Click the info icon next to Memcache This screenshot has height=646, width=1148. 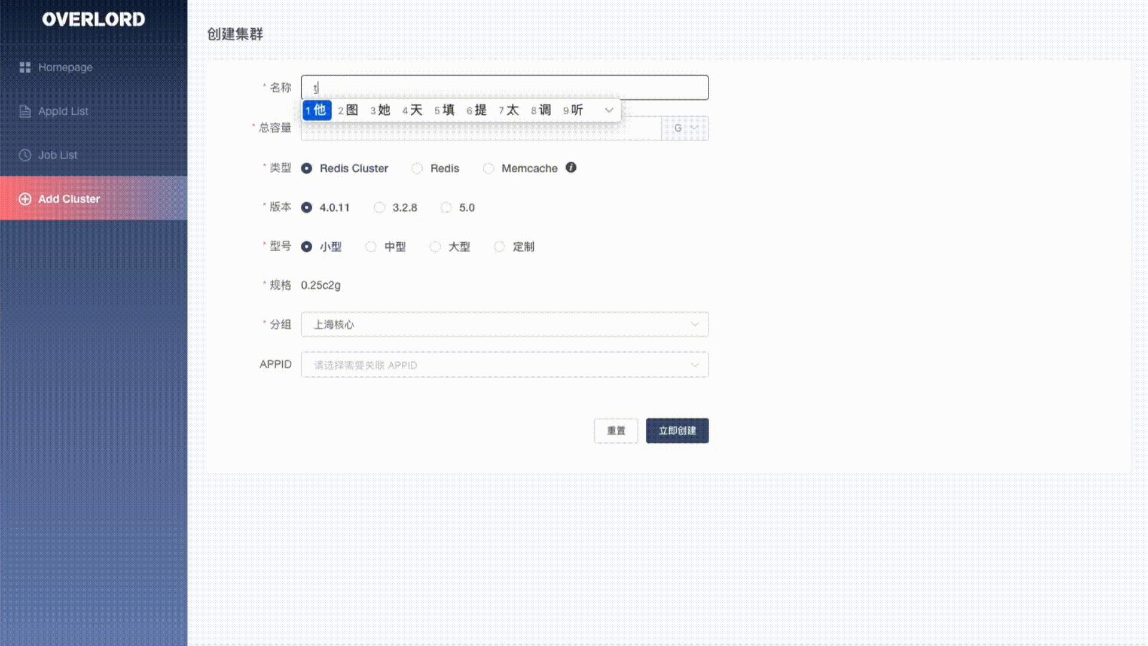coord(570,168)
